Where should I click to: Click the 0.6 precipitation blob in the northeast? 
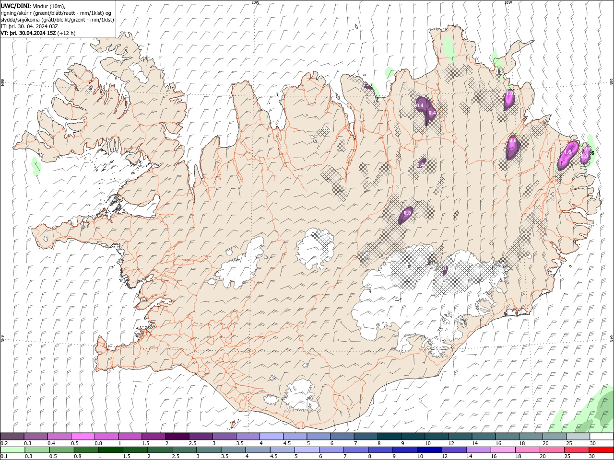[x=512, y=147]
